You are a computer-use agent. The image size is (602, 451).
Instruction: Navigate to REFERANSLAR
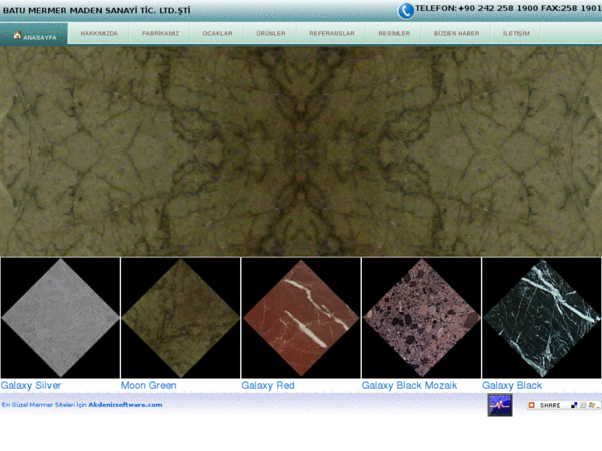pyautogui.click(x=332, y=33)
